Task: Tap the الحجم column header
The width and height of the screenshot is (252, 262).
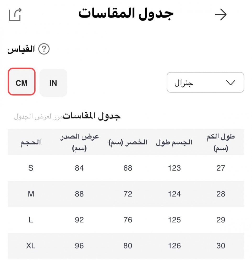Action: pyautogui.click(x=31, y=142)
